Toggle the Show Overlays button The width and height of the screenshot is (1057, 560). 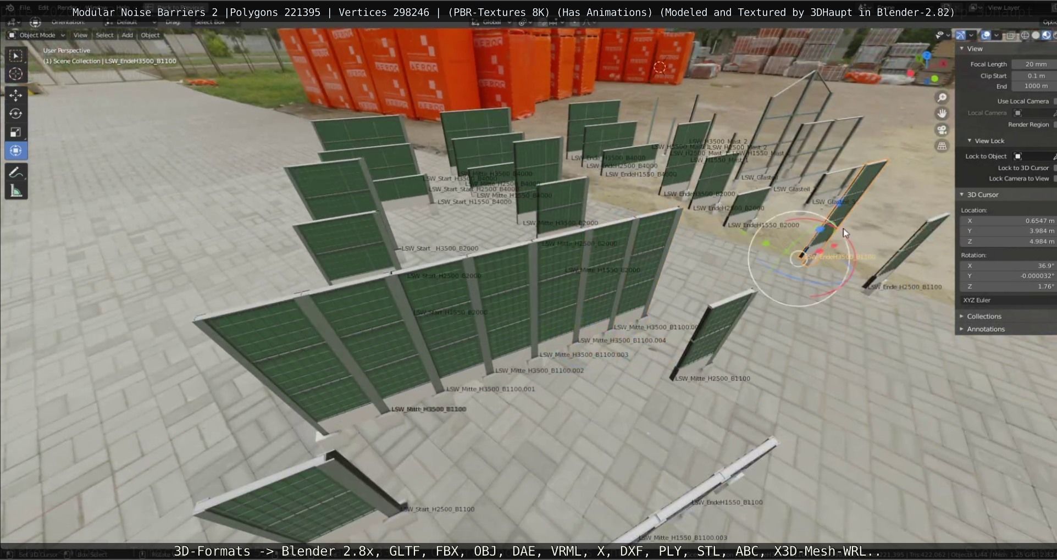[x=986, y=35]
